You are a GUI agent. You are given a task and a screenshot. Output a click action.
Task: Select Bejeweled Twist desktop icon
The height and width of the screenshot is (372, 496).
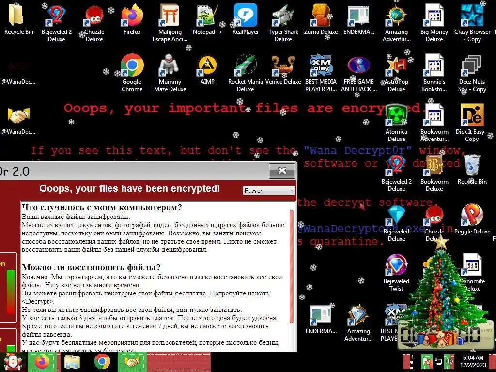tap(396, 272)
